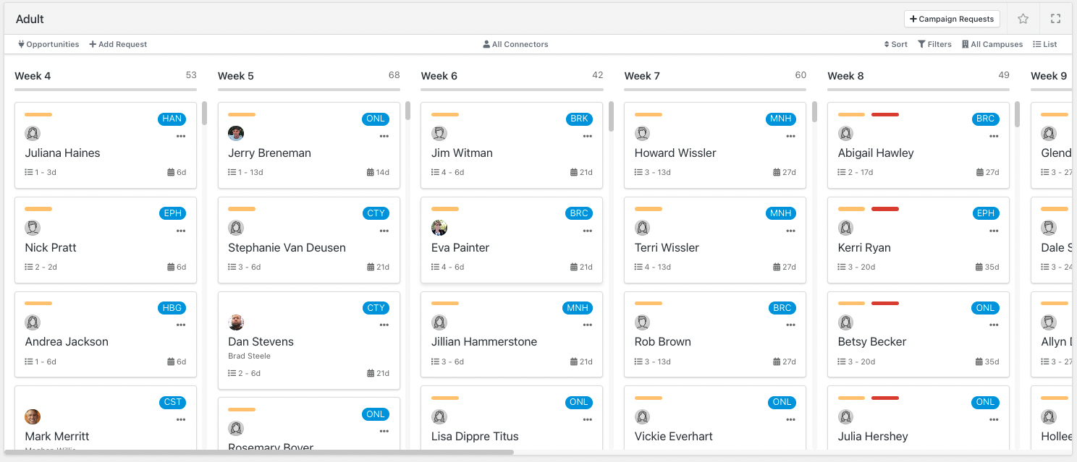The width and height of the screenshot is (1077, 462).
Task: Click the checklist icon on Jim Witman's card
Action: (x=435, y=172)
